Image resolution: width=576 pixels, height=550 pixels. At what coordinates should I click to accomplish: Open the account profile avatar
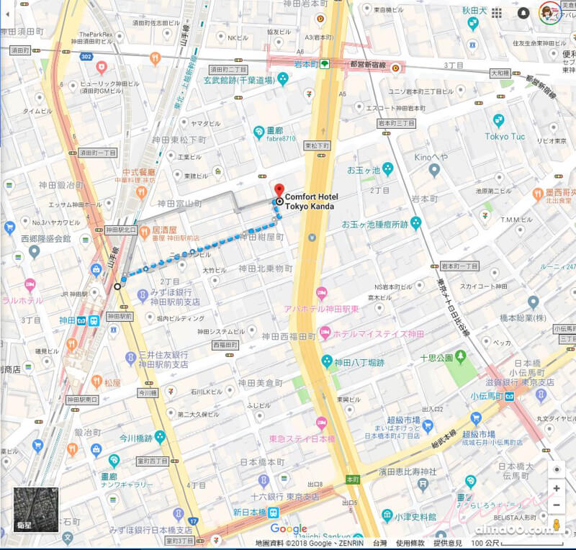click(549, 13)
